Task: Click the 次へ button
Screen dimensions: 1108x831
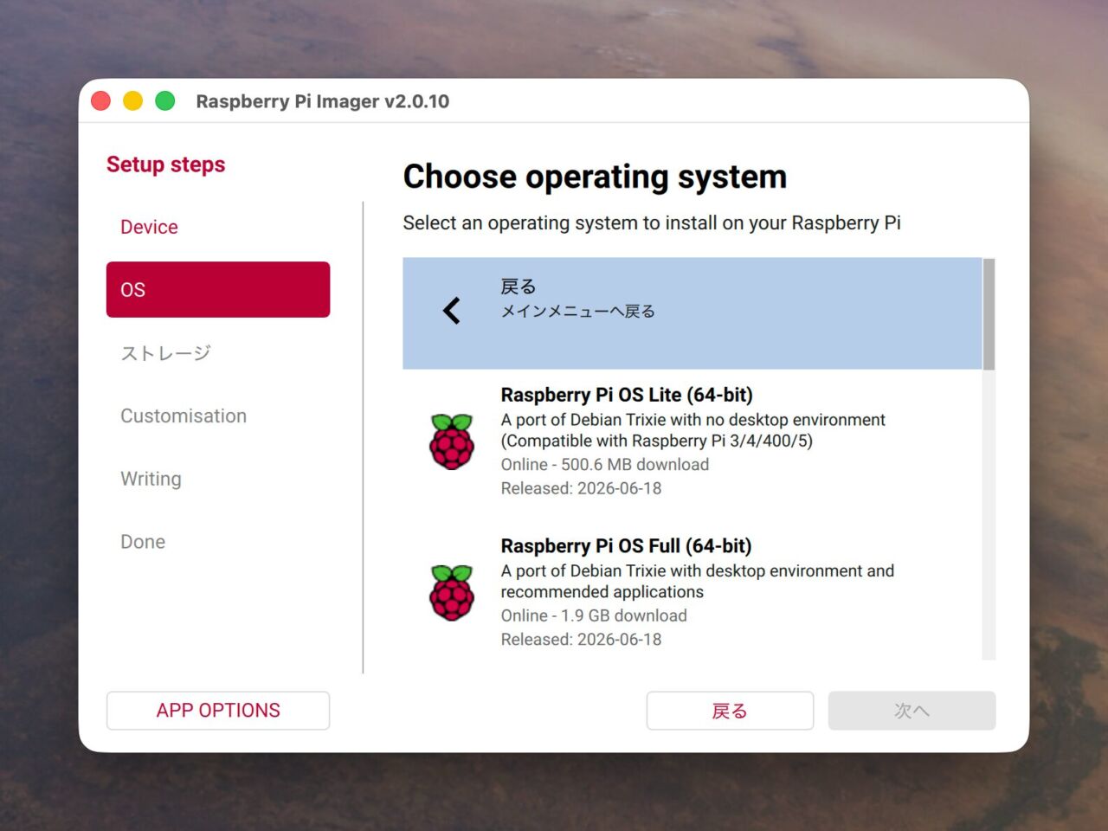Action: point(912,711)
